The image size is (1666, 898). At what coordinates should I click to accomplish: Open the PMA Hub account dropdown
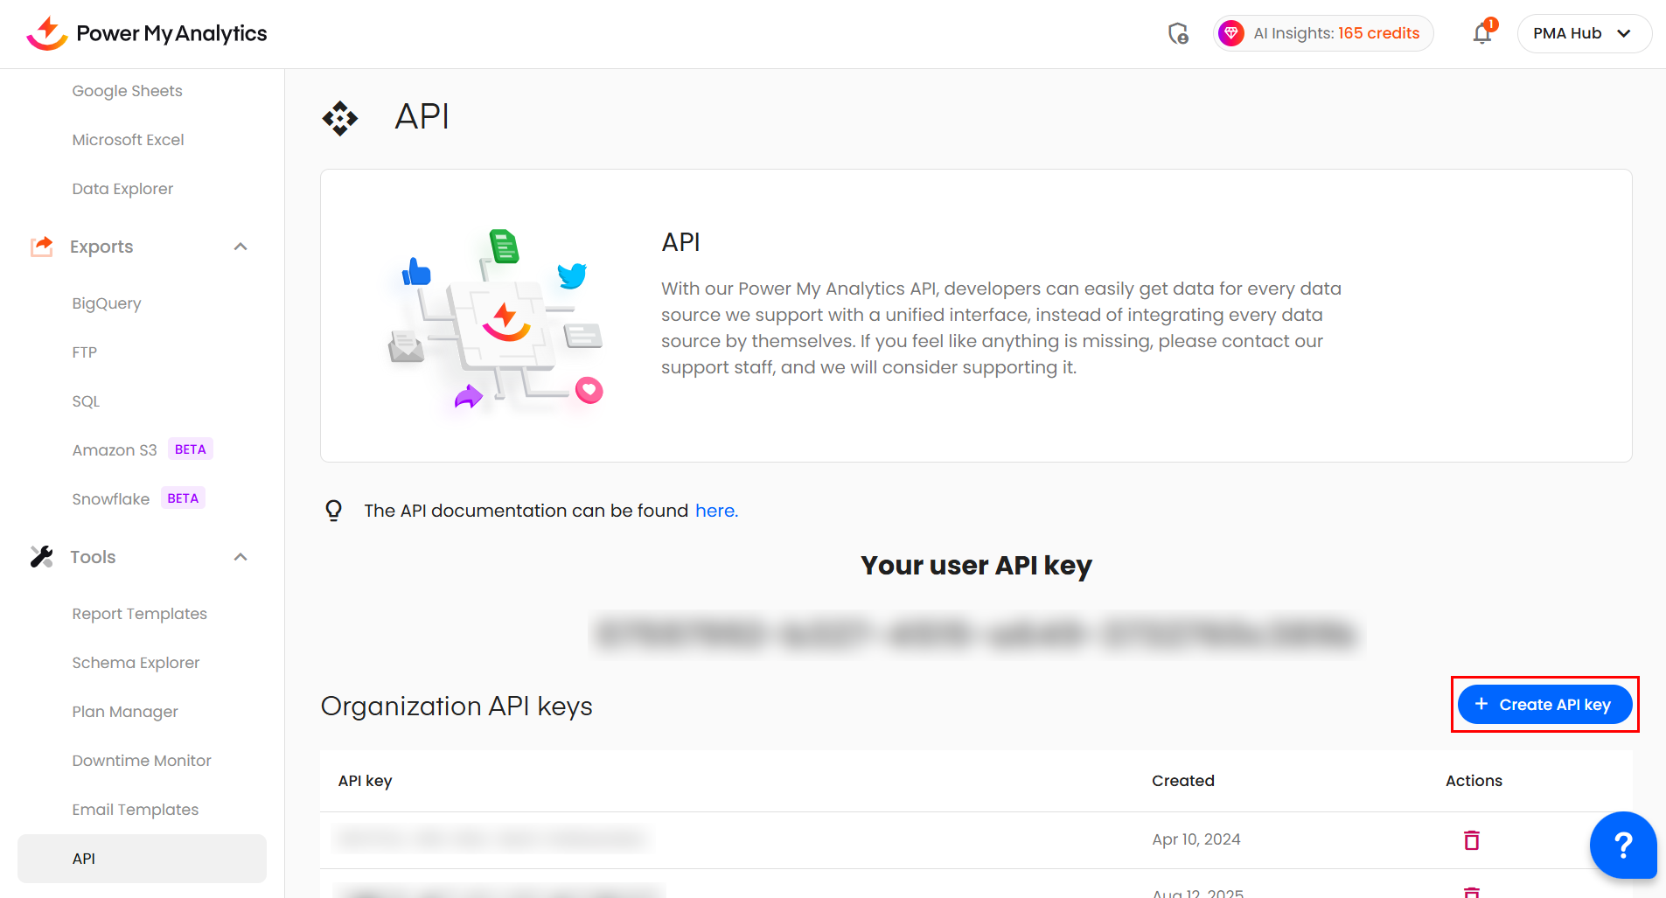(x=1583, y=33)
